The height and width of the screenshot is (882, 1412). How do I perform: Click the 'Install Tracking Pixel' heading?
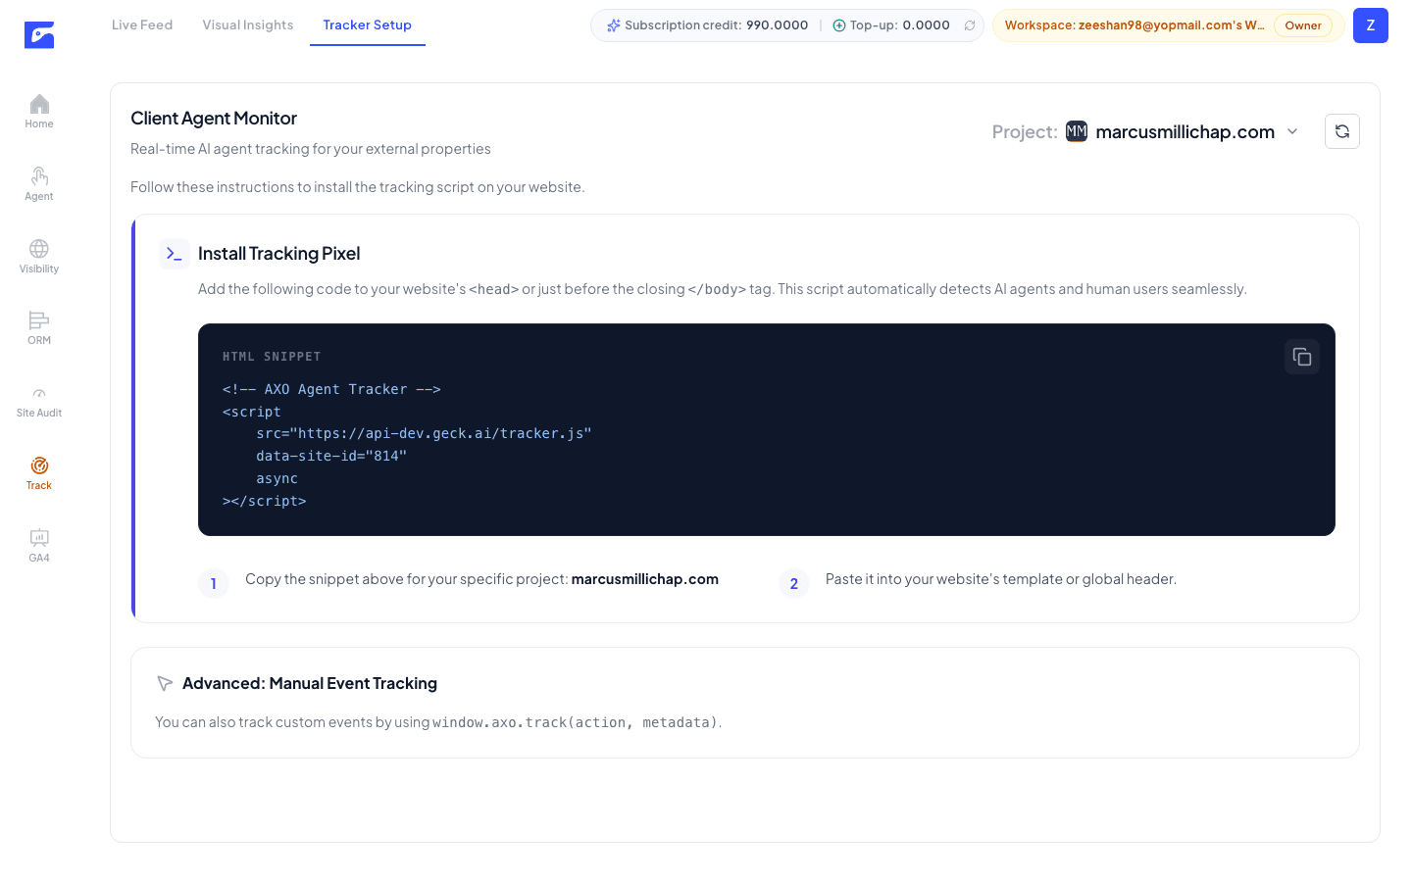(x=279, y=254)
